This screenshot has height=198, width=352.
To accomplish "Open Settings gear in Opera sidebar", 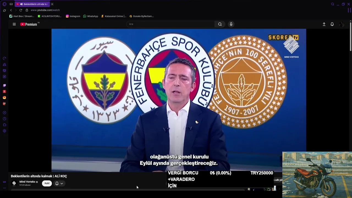I will pos(4,131).
